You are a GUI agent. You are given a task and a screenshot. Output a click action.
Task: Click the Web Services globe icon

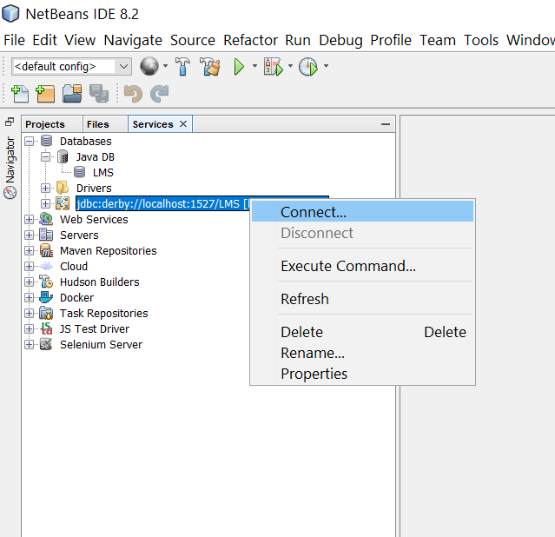46,219
